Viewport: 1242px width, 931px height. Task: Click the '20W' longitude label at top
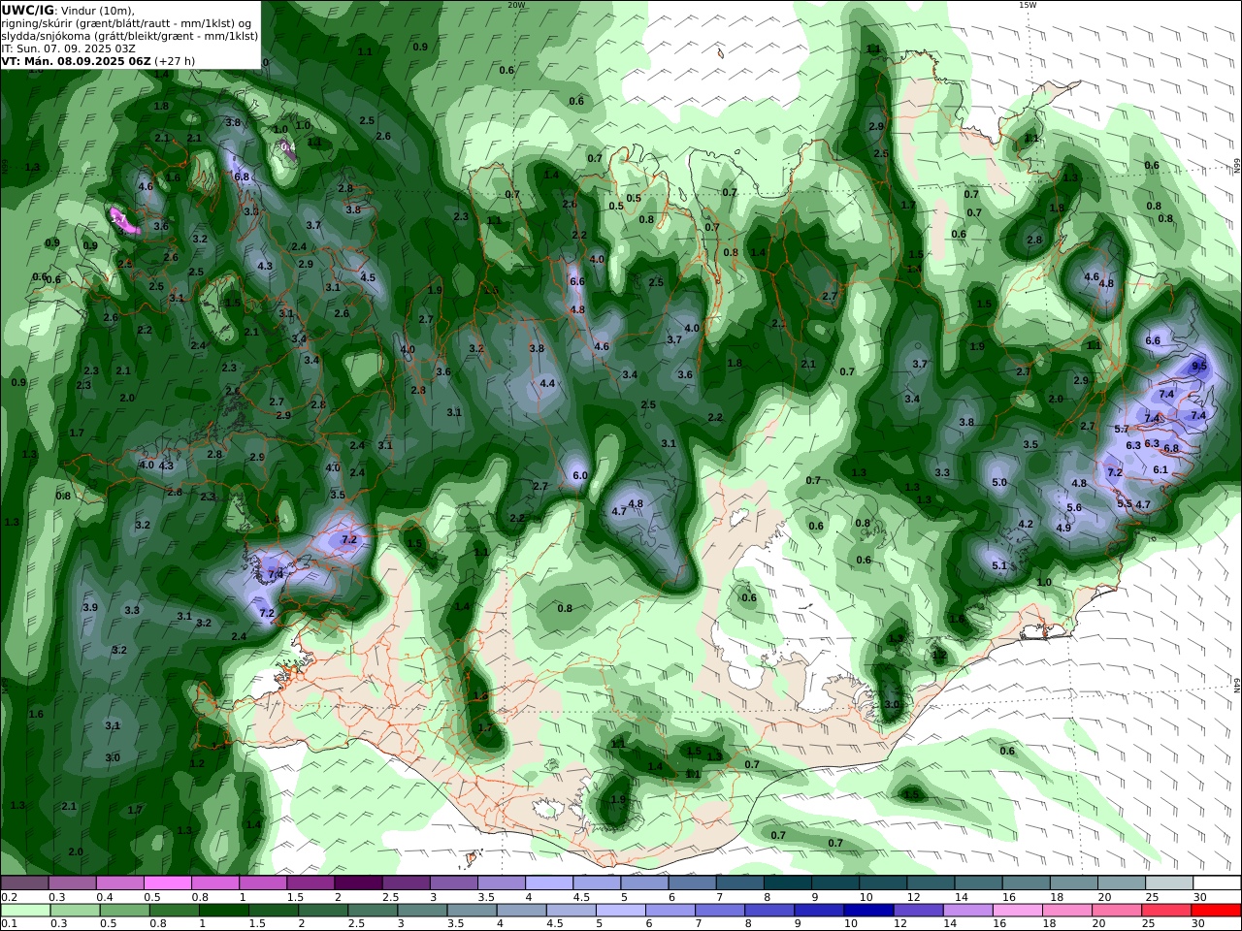(x=516, y=5)
